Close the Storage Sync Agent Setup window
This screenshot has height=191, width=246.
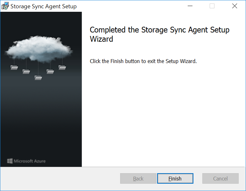(x=235, y=6)
